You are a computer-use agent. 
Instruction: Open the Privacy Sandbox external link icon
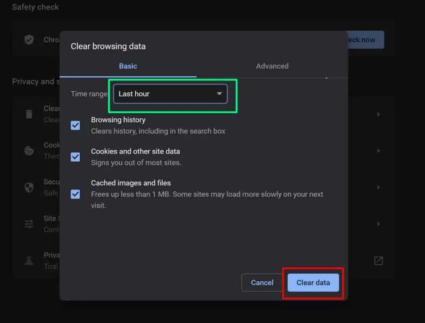379,261
